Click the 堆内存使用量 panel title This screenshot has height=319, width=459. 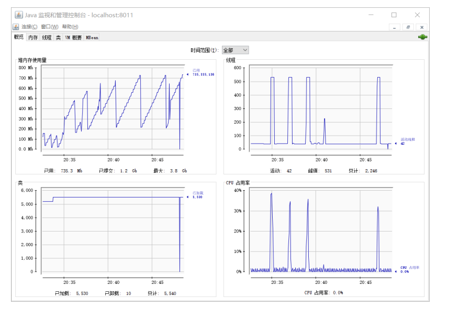(32, 60)
